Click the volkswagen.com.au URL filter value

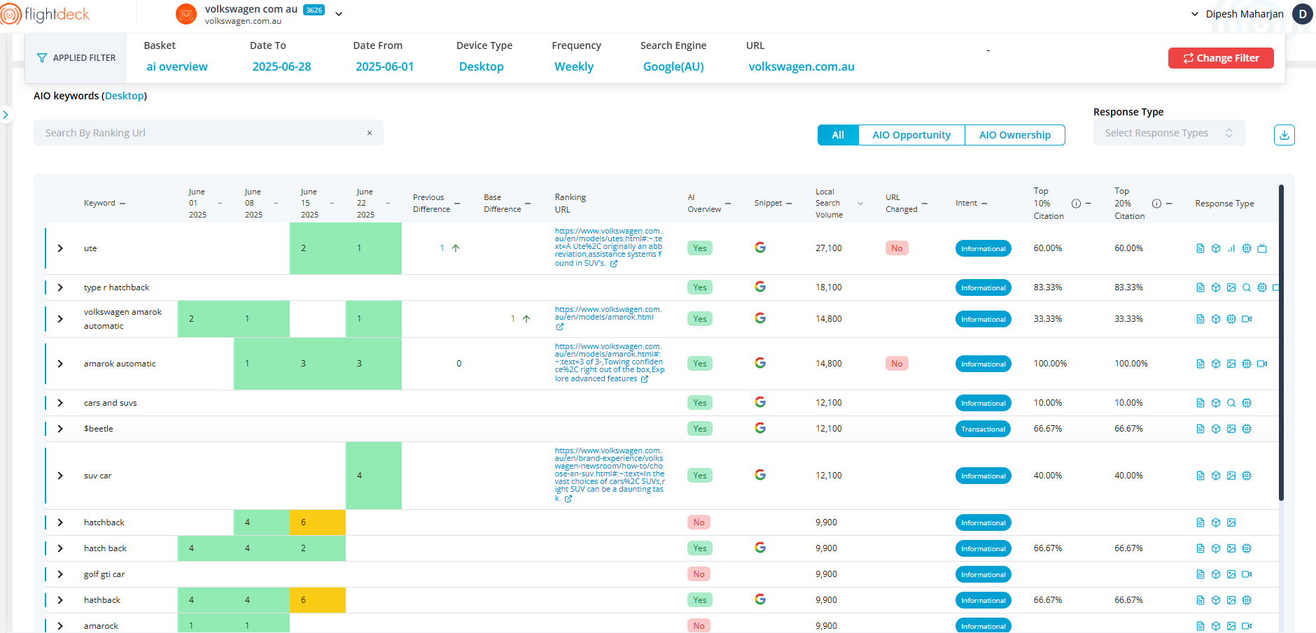coord(801,66)
